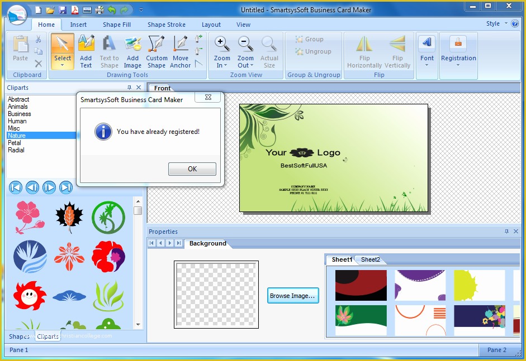Select the Home ribbon tab
526x361 pixels.
[46, 25]
